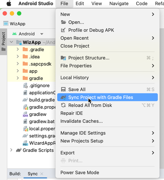Select Close Project
The height and width of the screenshot is (180, 164).
[108, 46]
